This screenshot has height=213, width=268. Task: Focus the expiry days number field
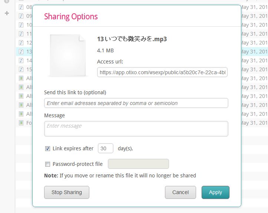point(105,148)
